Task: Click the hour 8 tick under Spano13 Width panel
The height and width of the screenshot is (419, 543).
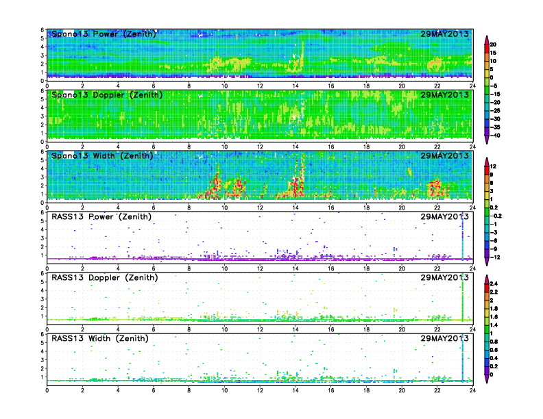Action: pyautogui.click(x=189, y=207)
